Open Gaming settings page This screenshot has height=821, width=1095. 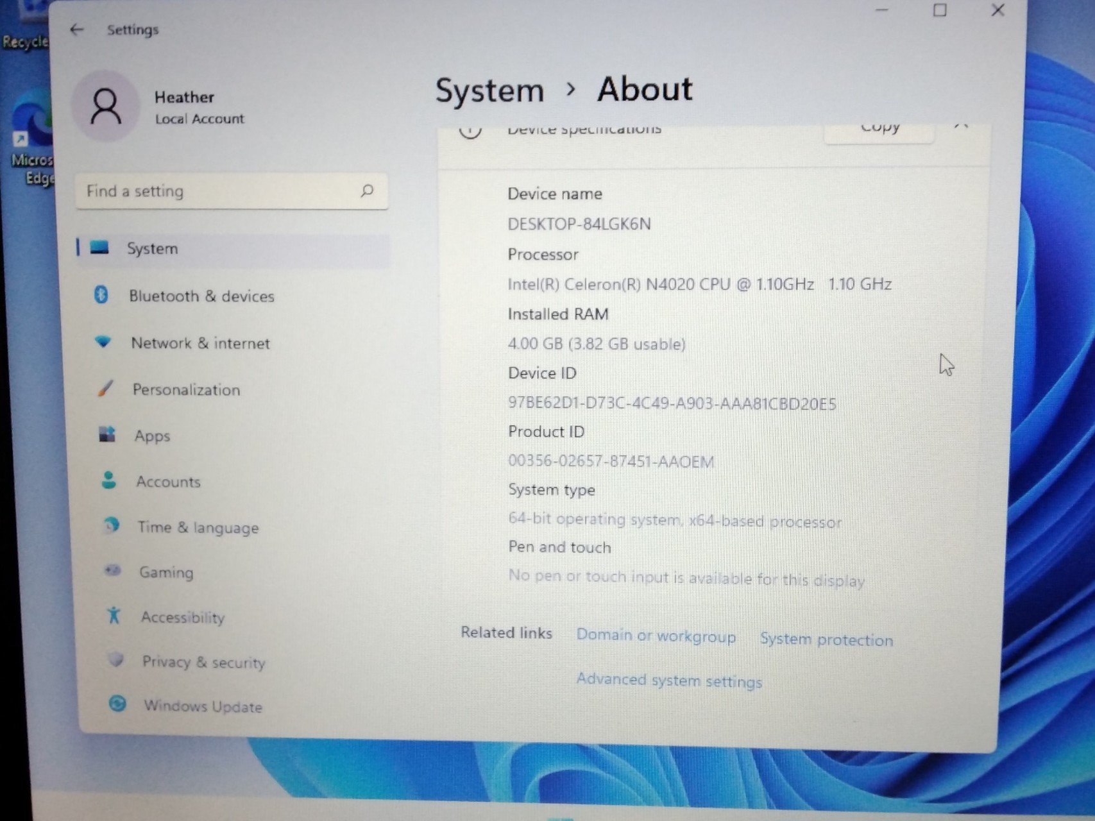point(166,572)
